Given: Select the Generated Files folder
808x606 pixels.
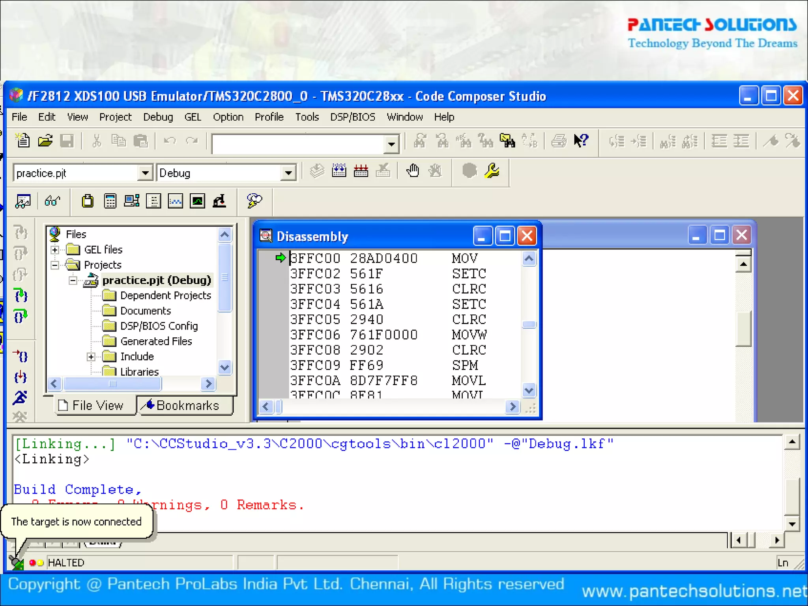Looking at the screenshot, I should pos(155,341).
